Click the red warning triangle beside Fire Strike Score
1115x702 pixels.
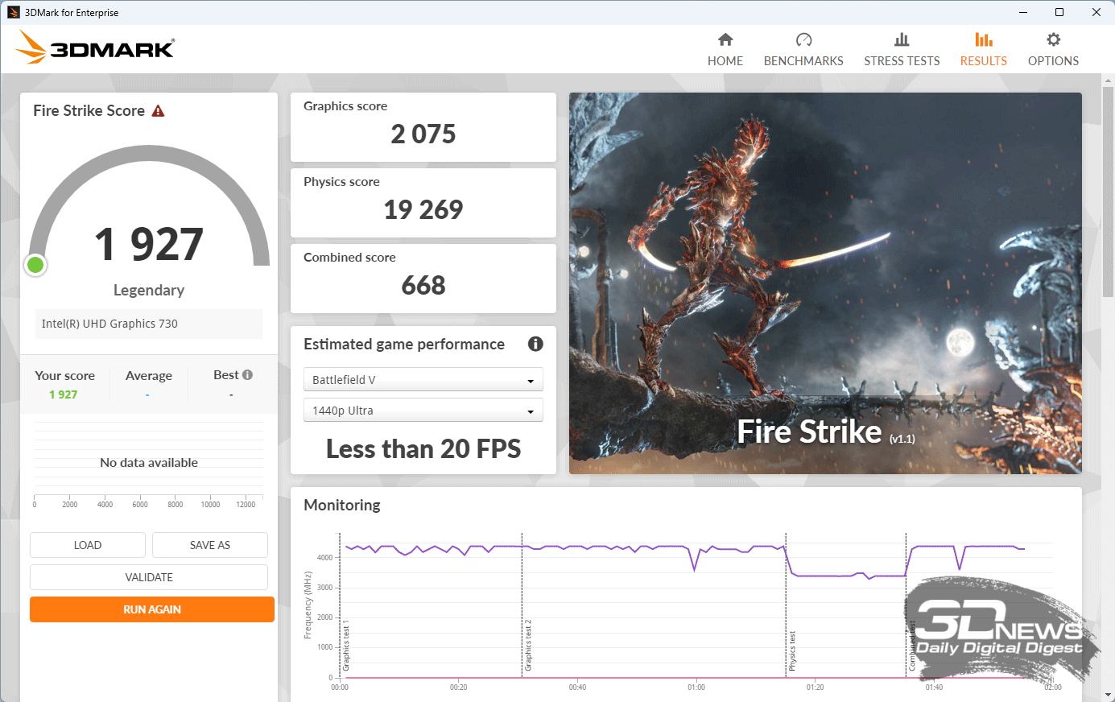click(x=158, y=111)
